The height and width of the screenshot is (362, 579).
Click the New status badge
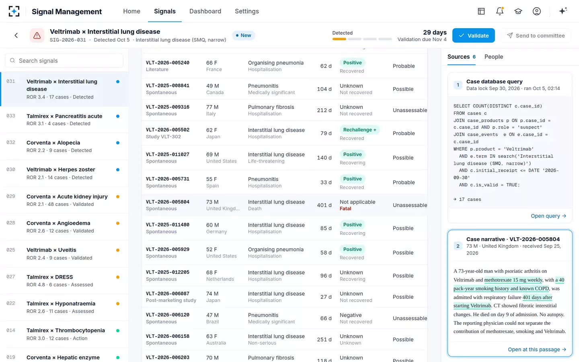tap(244, 35)
